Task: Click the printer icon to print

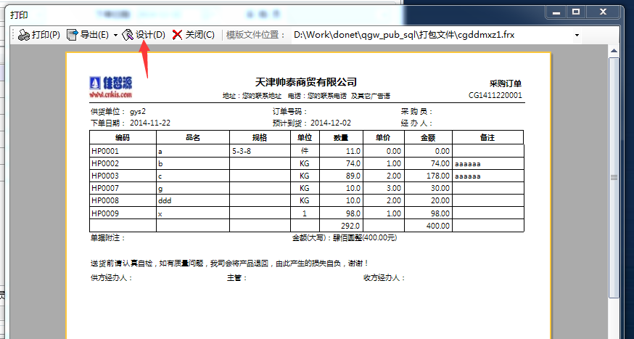Action: coord(23,35)
